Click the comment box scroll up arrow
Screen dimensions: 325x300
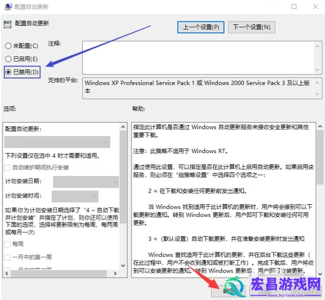(317, 46)
